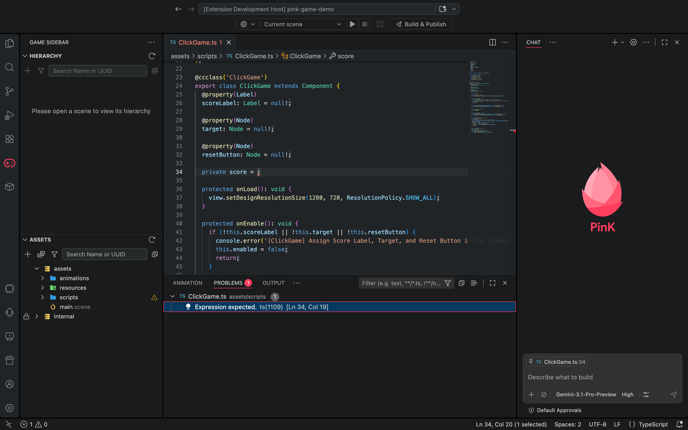This screenshot has width=688, height=430.
Task: Play the current scene preview
Action: pos(352,24)
